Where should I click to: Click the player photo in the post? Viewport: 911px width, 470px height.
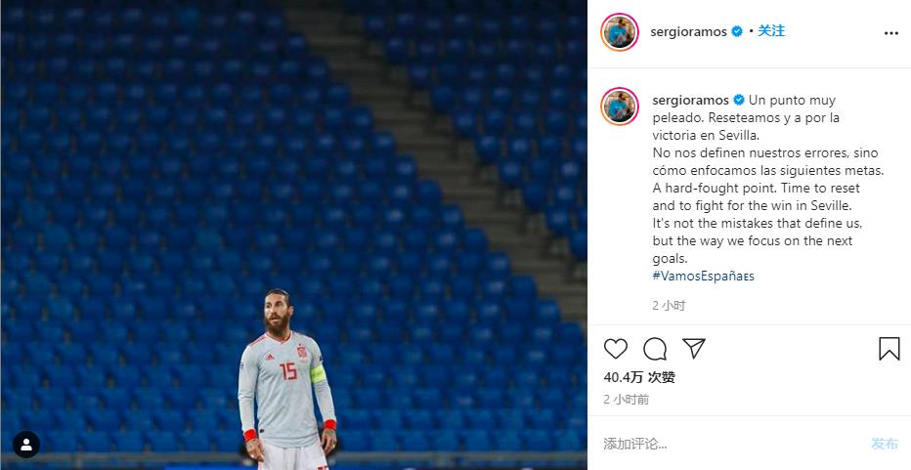(294, 235)
